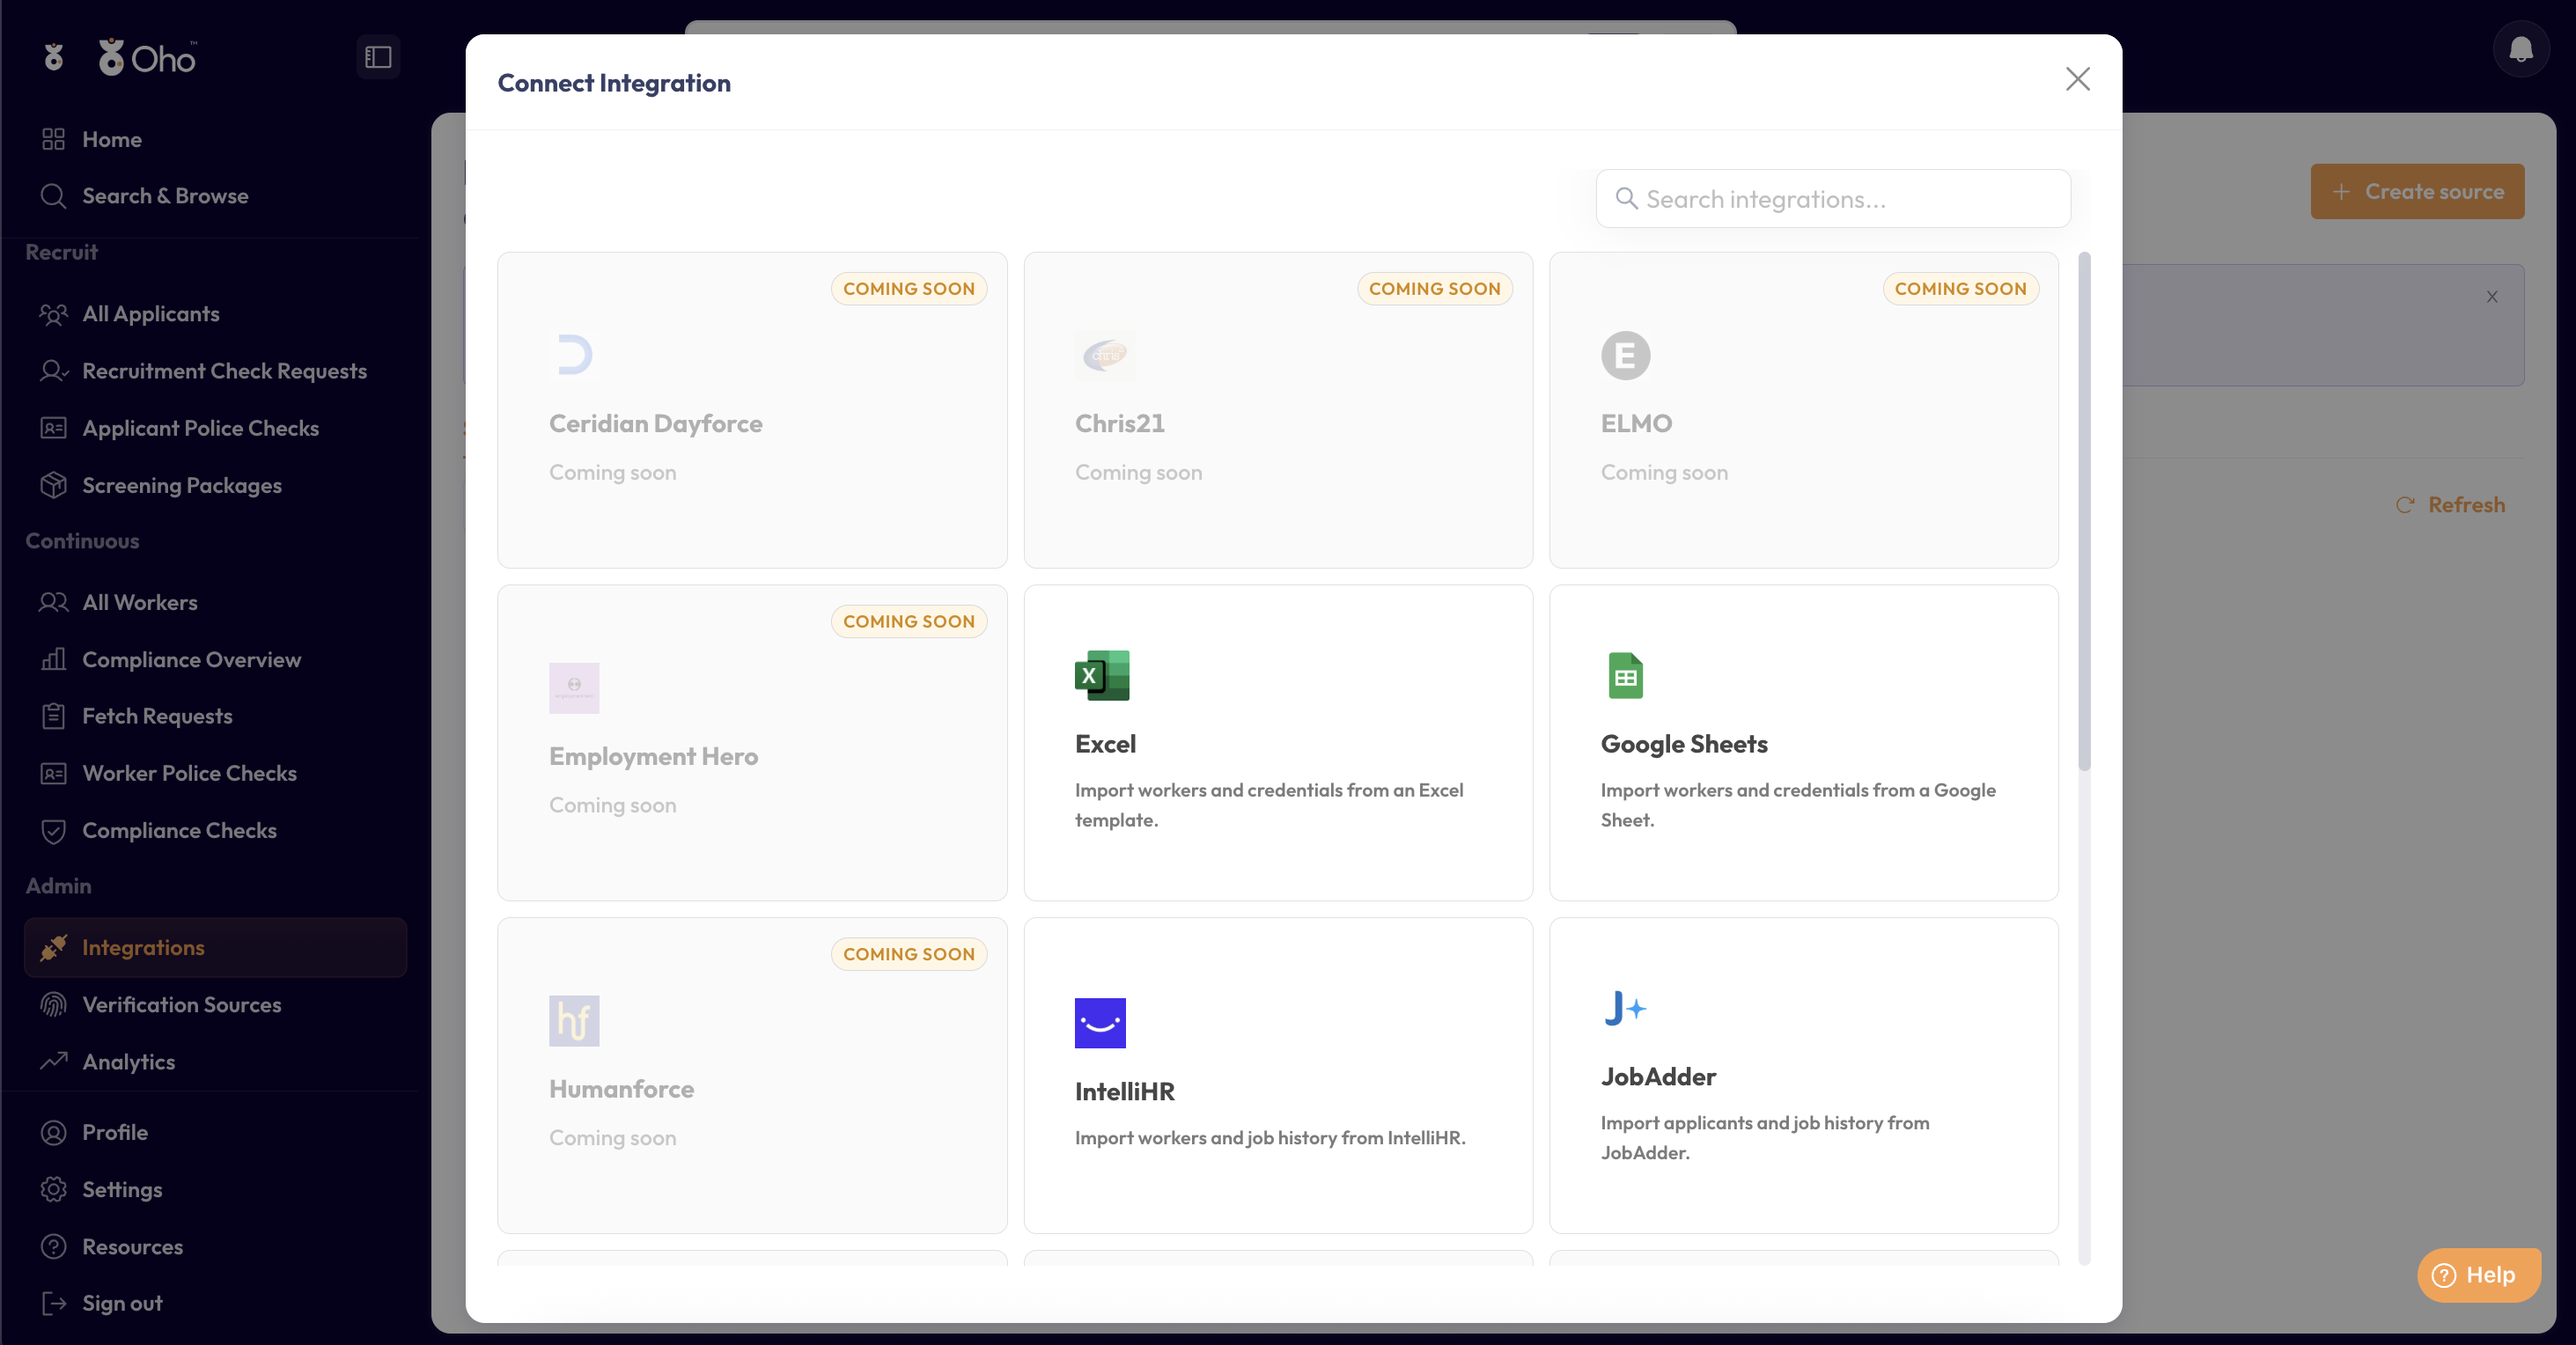Screen dimensions: 2576x1345
Task: Click the Ceridian Dayforce Coming Soon badge
Action: 908,289
